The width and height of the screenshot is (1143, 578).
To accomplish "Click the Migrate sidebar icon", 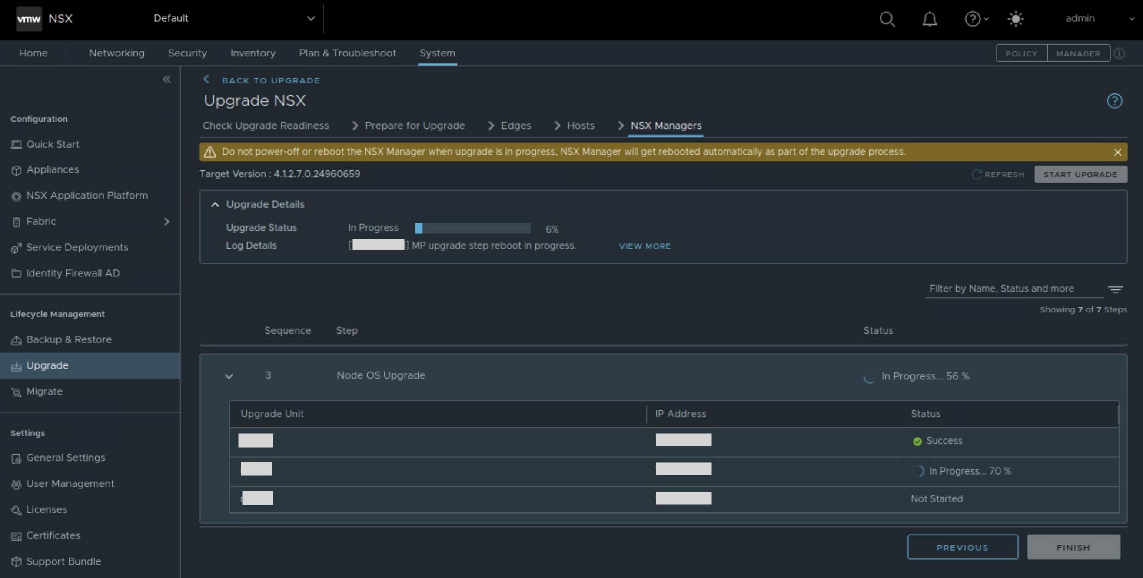I will pos(17,392).
